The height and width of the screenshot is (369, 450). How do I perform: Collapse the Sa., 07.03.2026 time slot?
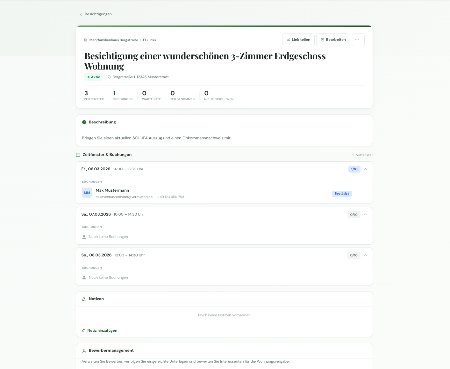pyautogui.click(x=365, y=214)
